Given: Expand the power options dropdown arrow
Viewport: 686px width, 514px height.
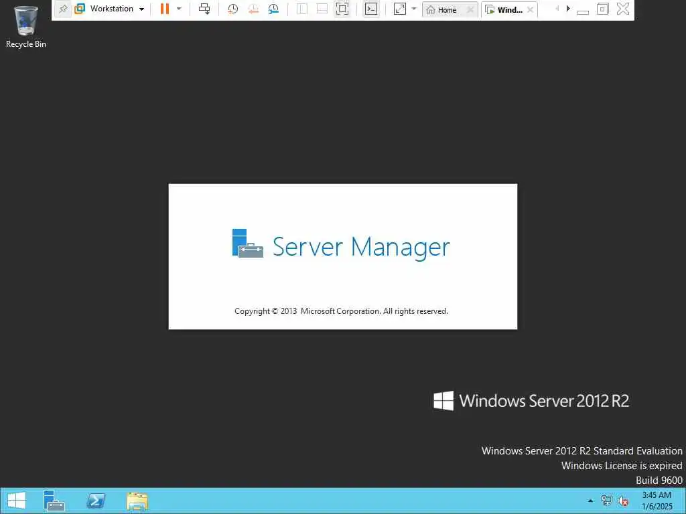Looking at the screenshot, I should coord(179,9).
